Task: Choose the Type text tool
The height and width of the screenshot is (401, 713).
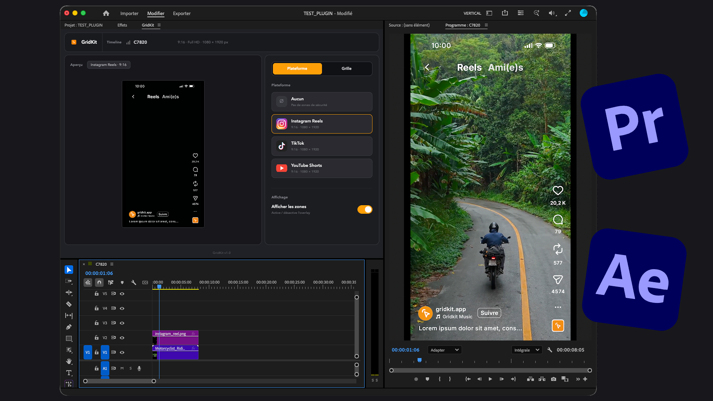Action: click(x=69, y=373)
